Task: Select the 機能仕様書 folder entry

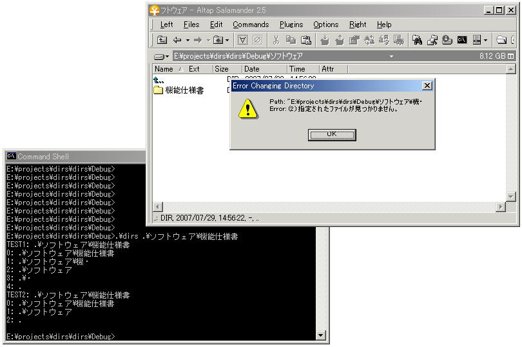Action: coord(179,90)
